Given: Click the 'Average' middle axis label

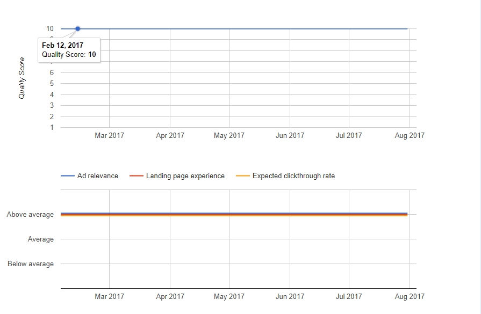Looking at the screenshot, I should [x=41, y=239].
